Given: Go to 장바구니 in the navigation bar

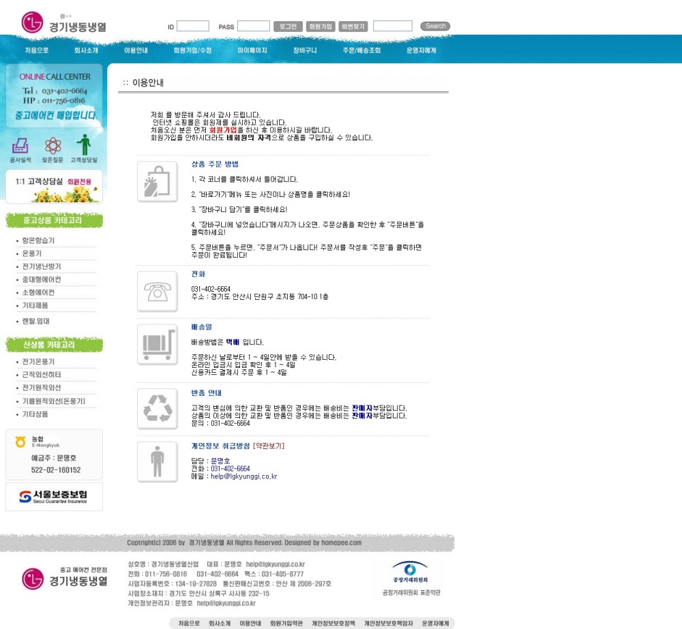Looking at the screenshot, I should pos(305,50).
